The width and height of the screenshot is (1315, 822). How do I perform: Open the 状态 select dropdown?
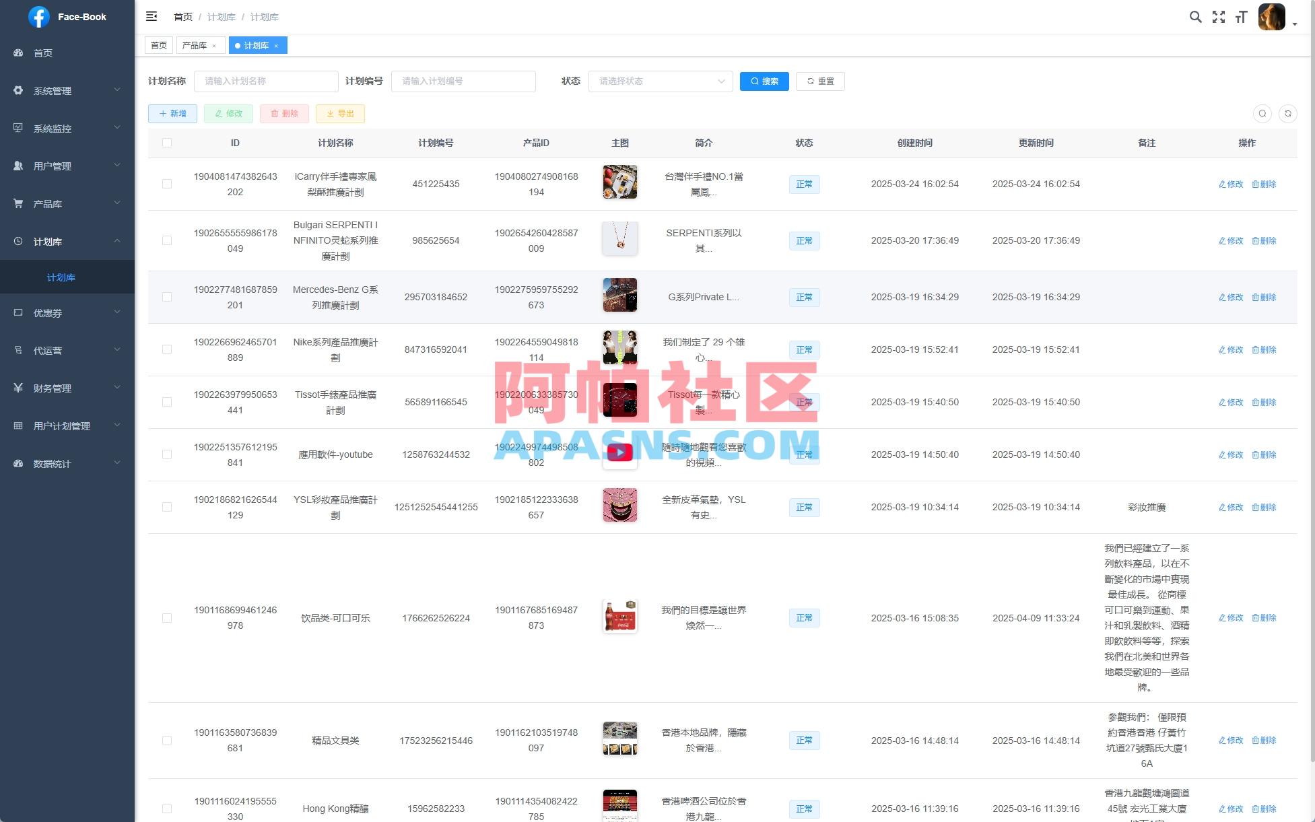click(x=661, y=81)
